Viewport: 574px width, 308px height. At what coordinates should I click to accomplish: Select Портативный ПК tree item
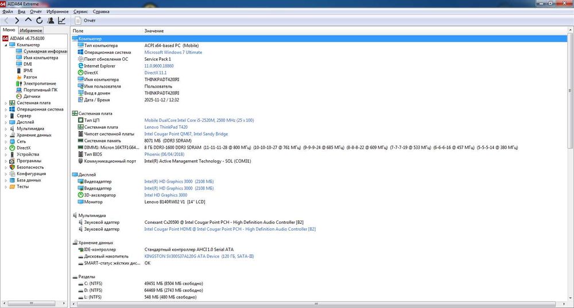point(40,90)
